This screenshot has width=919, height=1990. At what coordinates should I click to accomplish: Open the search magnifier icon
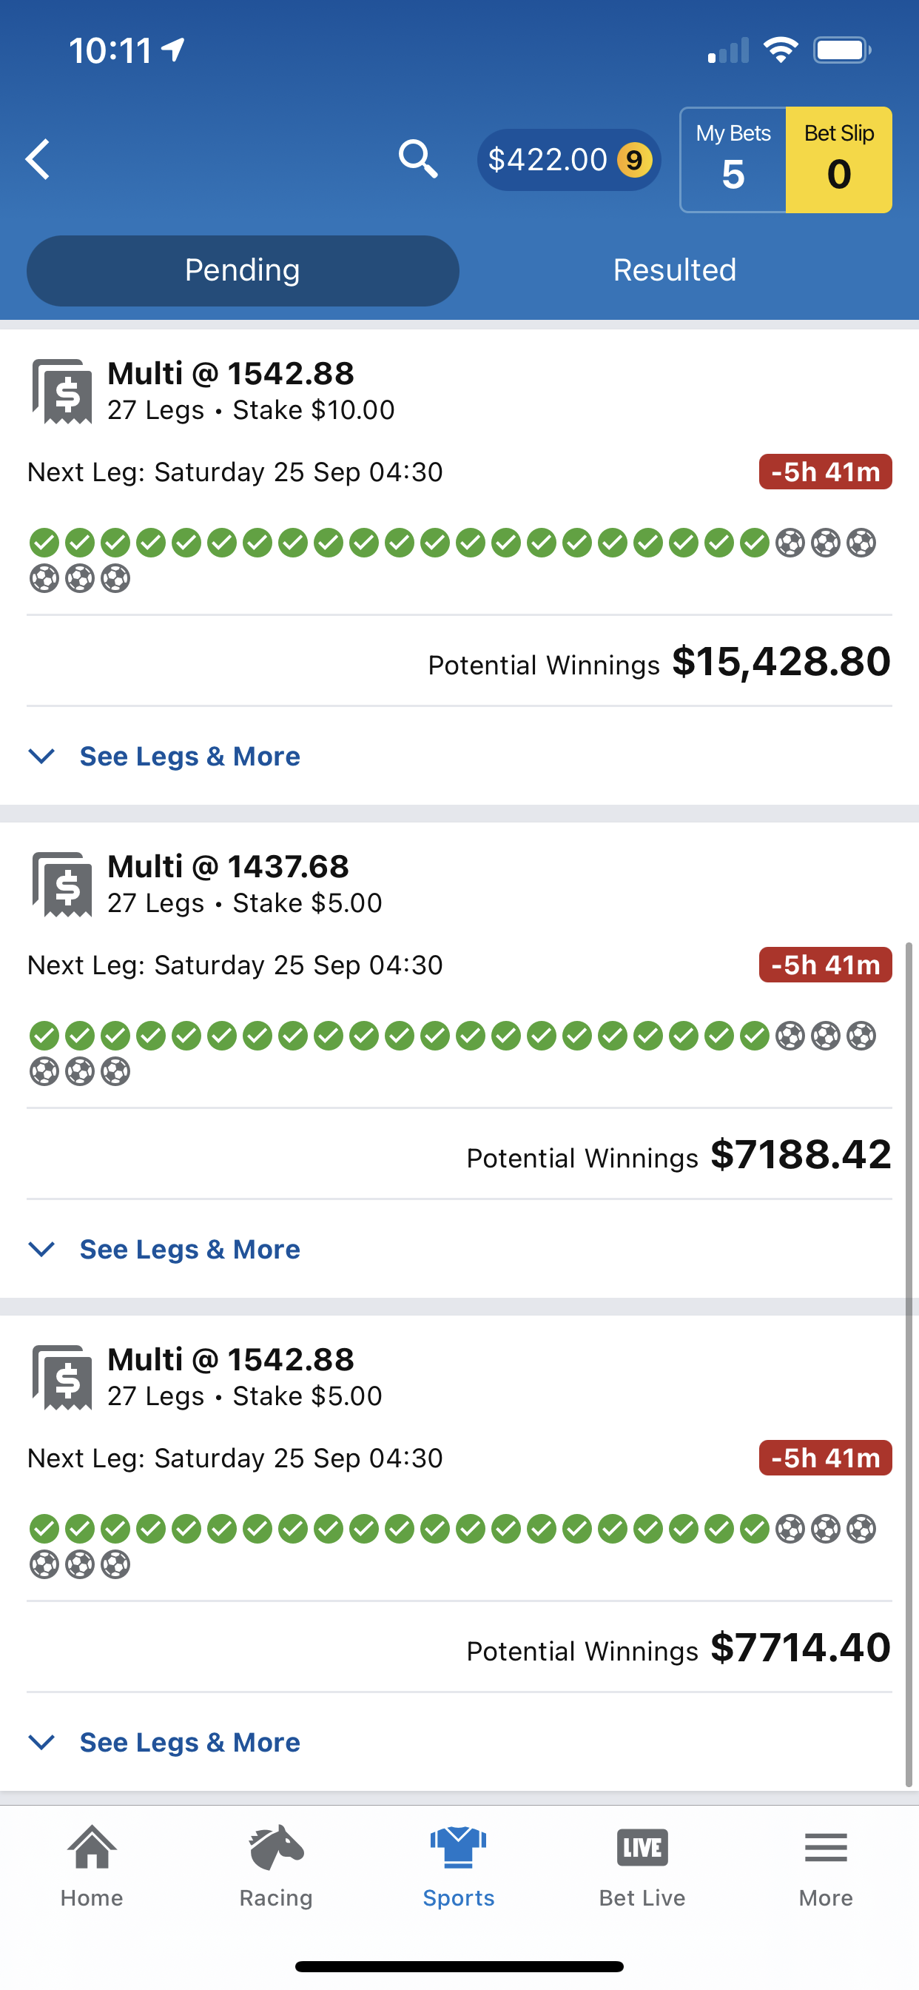tap(418, 159)
